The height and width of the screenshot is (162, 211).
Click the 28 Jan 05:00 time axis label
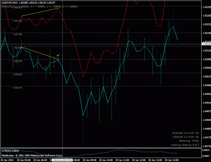[x=24, y=160]
